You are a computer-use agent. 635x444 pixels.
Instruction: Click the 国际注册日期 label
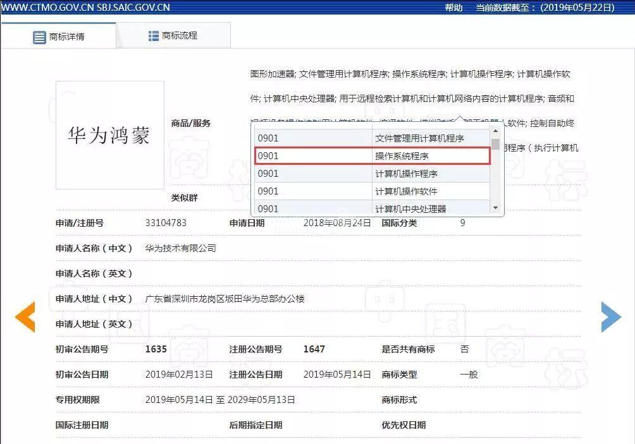tap(82, 425)
